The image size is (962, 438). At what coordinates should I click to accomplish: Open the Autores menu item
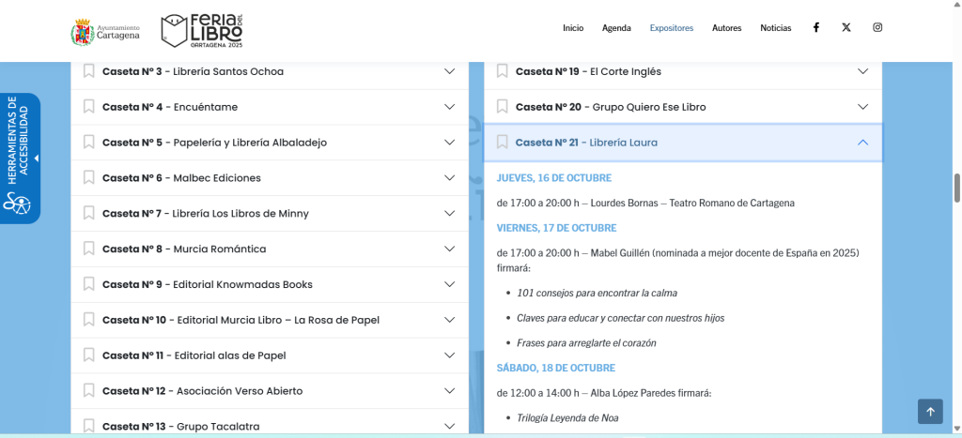(x=726, y=28)
